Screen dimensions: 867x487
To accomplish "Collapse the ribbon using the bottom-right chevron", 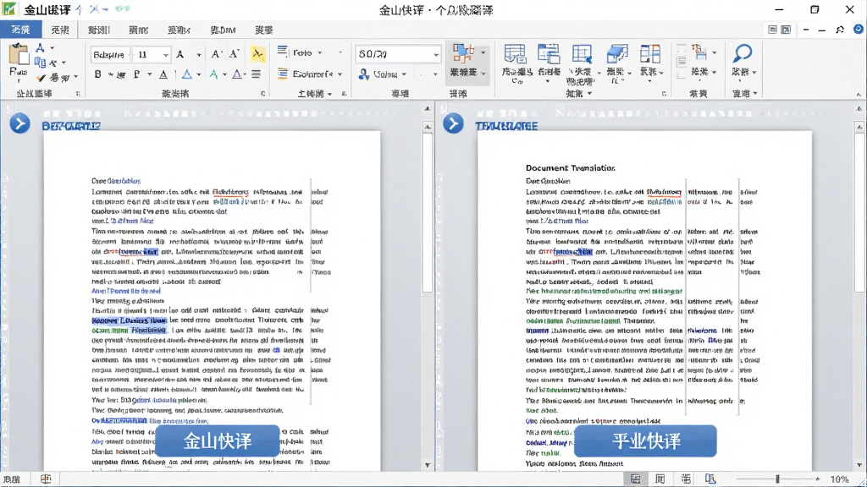I will point(859,95).
